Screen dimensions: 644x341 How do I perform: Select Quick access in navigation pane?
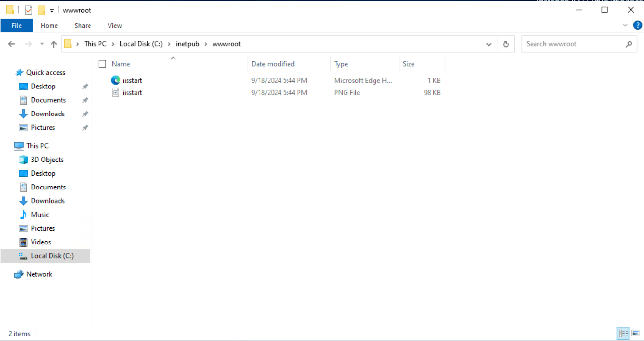coord(45,73)
